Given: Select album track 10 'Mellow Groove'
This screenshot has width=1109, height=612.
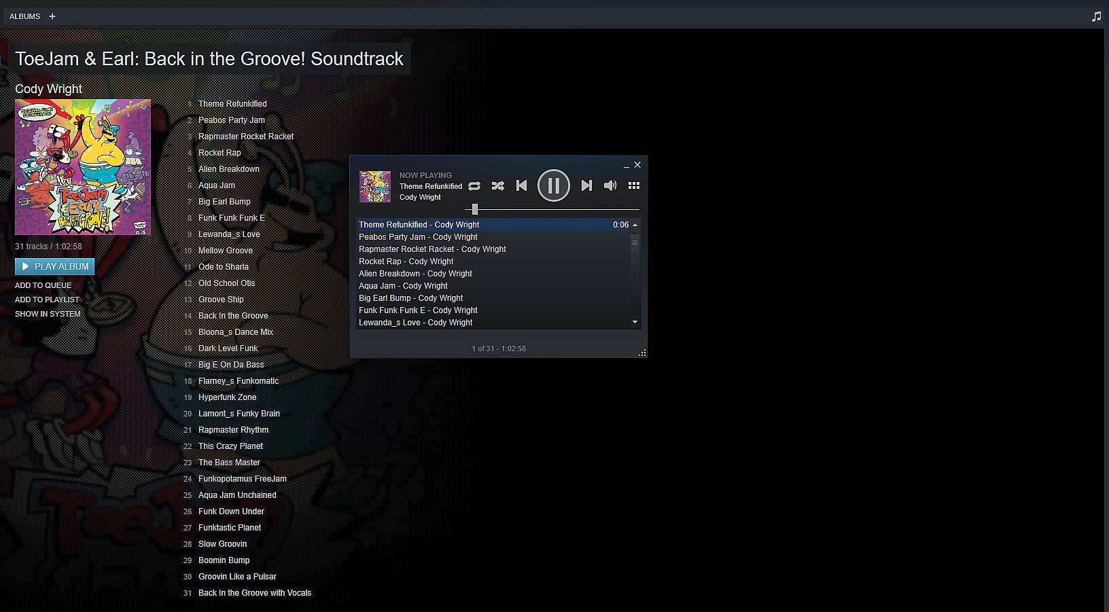Looking at the screenshot, I should 226,251.
